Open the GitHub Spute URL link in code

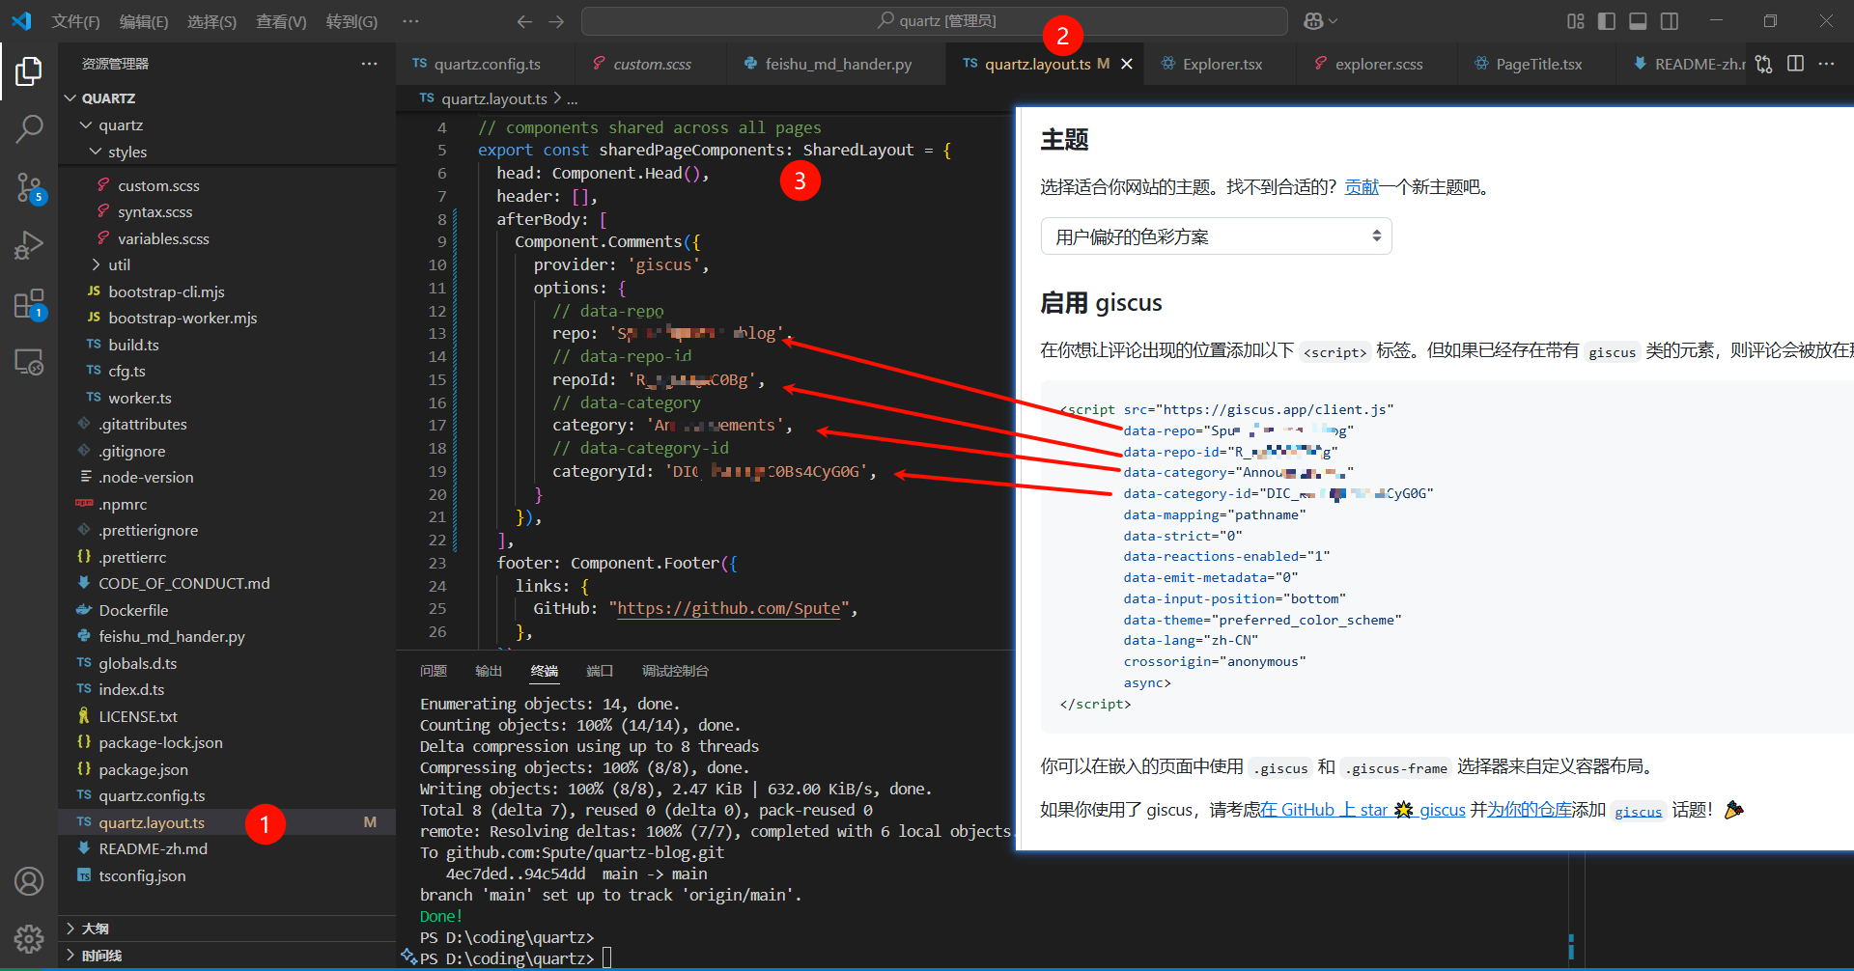(728, 608)
